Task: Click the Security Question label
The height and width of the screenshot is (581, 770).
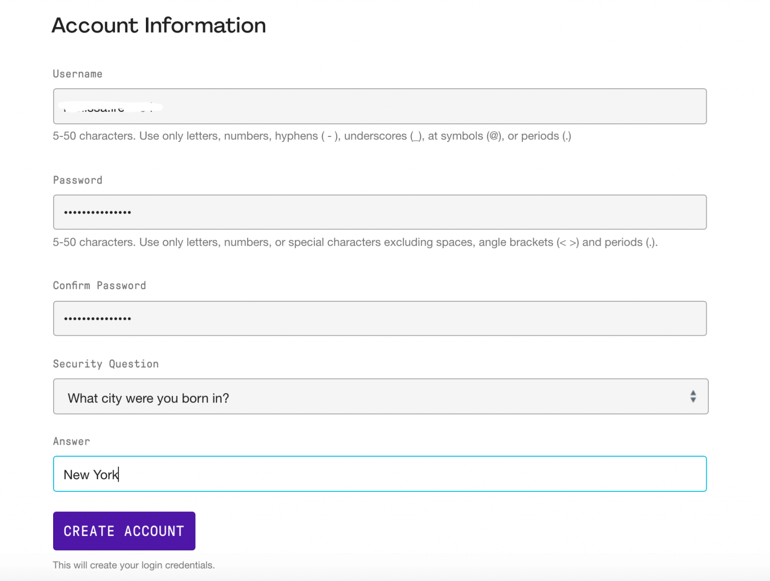Action: coord(106,364)
